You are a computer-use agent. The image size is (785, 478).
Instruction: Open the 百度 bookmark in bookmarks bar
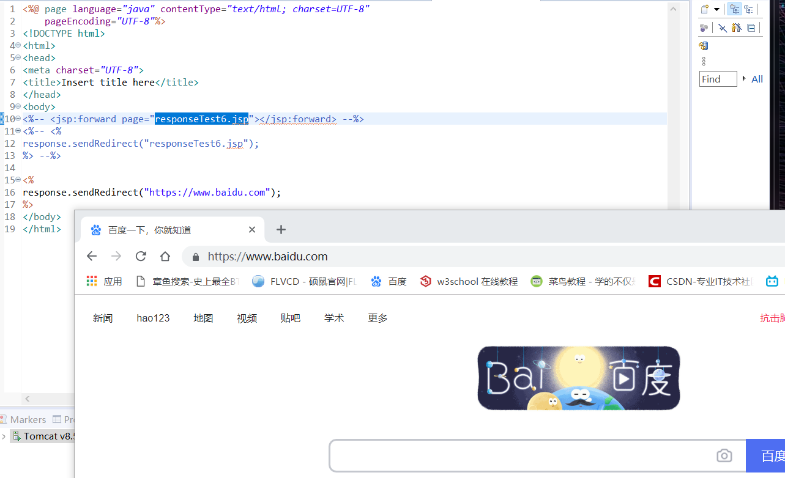[x=389, y=281]
